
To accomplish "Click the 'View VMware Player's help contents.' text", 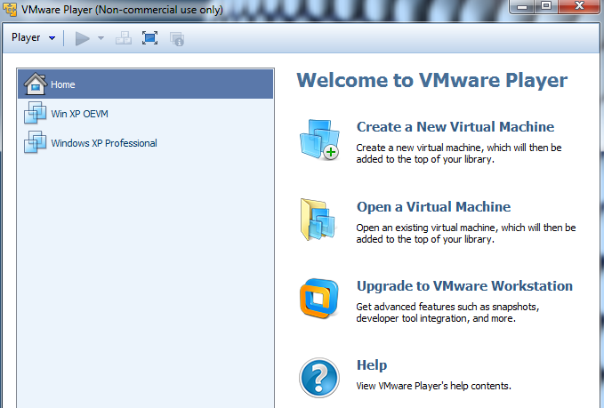I will 433,386.
